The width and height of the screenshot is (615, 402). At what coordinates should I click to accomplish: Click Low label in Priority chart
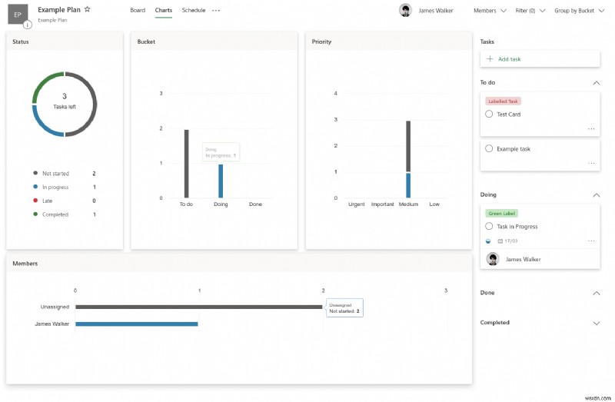pyautogui.click(x=434, y=204)
